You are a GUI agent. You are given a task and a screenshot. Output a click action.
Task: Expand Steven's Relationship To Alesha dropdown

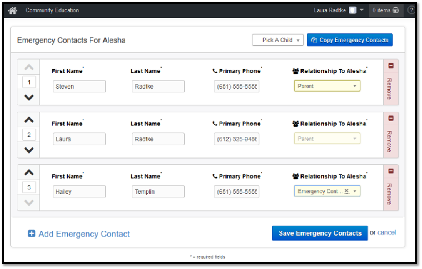pyautogui.click(x=354, y=86)
